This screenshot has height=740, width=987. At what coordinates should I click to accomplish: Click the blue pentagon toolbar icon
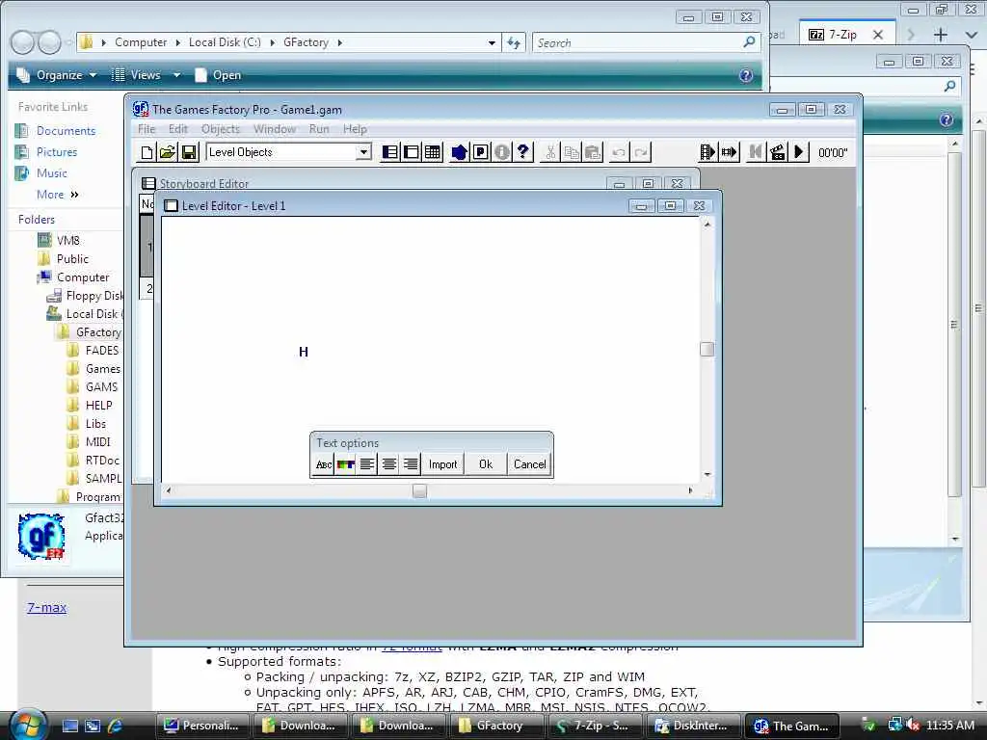click(460, 152)
